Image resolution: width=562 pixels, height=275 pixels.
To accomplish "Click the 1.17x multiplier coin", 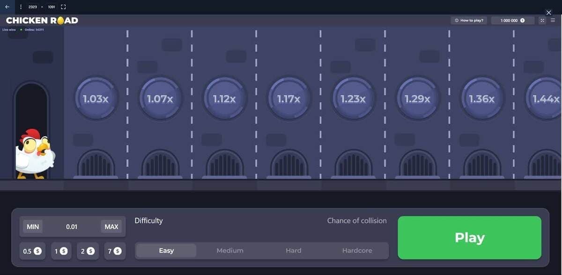I will 288,99.
